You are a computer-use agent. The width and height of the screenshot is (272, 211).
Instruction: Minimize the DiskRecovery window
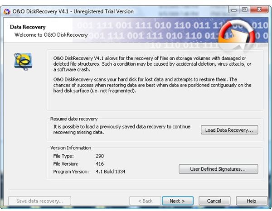pos(234,10)
